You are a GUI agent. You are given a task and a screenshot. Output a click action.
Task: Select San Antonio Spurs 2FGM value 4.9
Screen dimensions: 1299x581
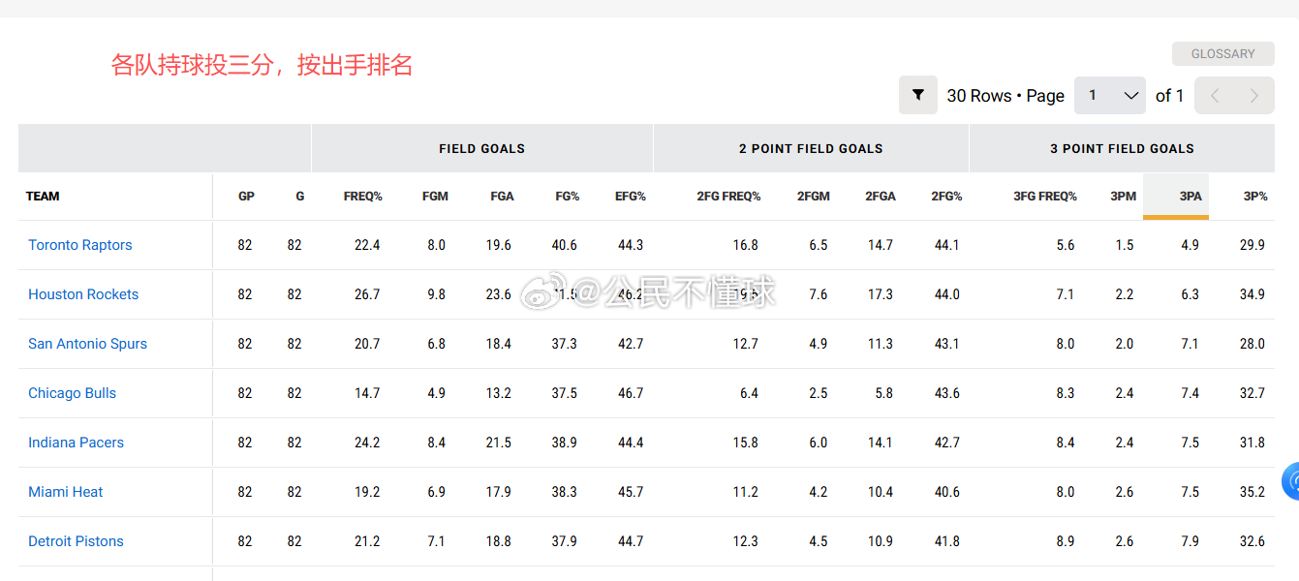tap(818, 344)
